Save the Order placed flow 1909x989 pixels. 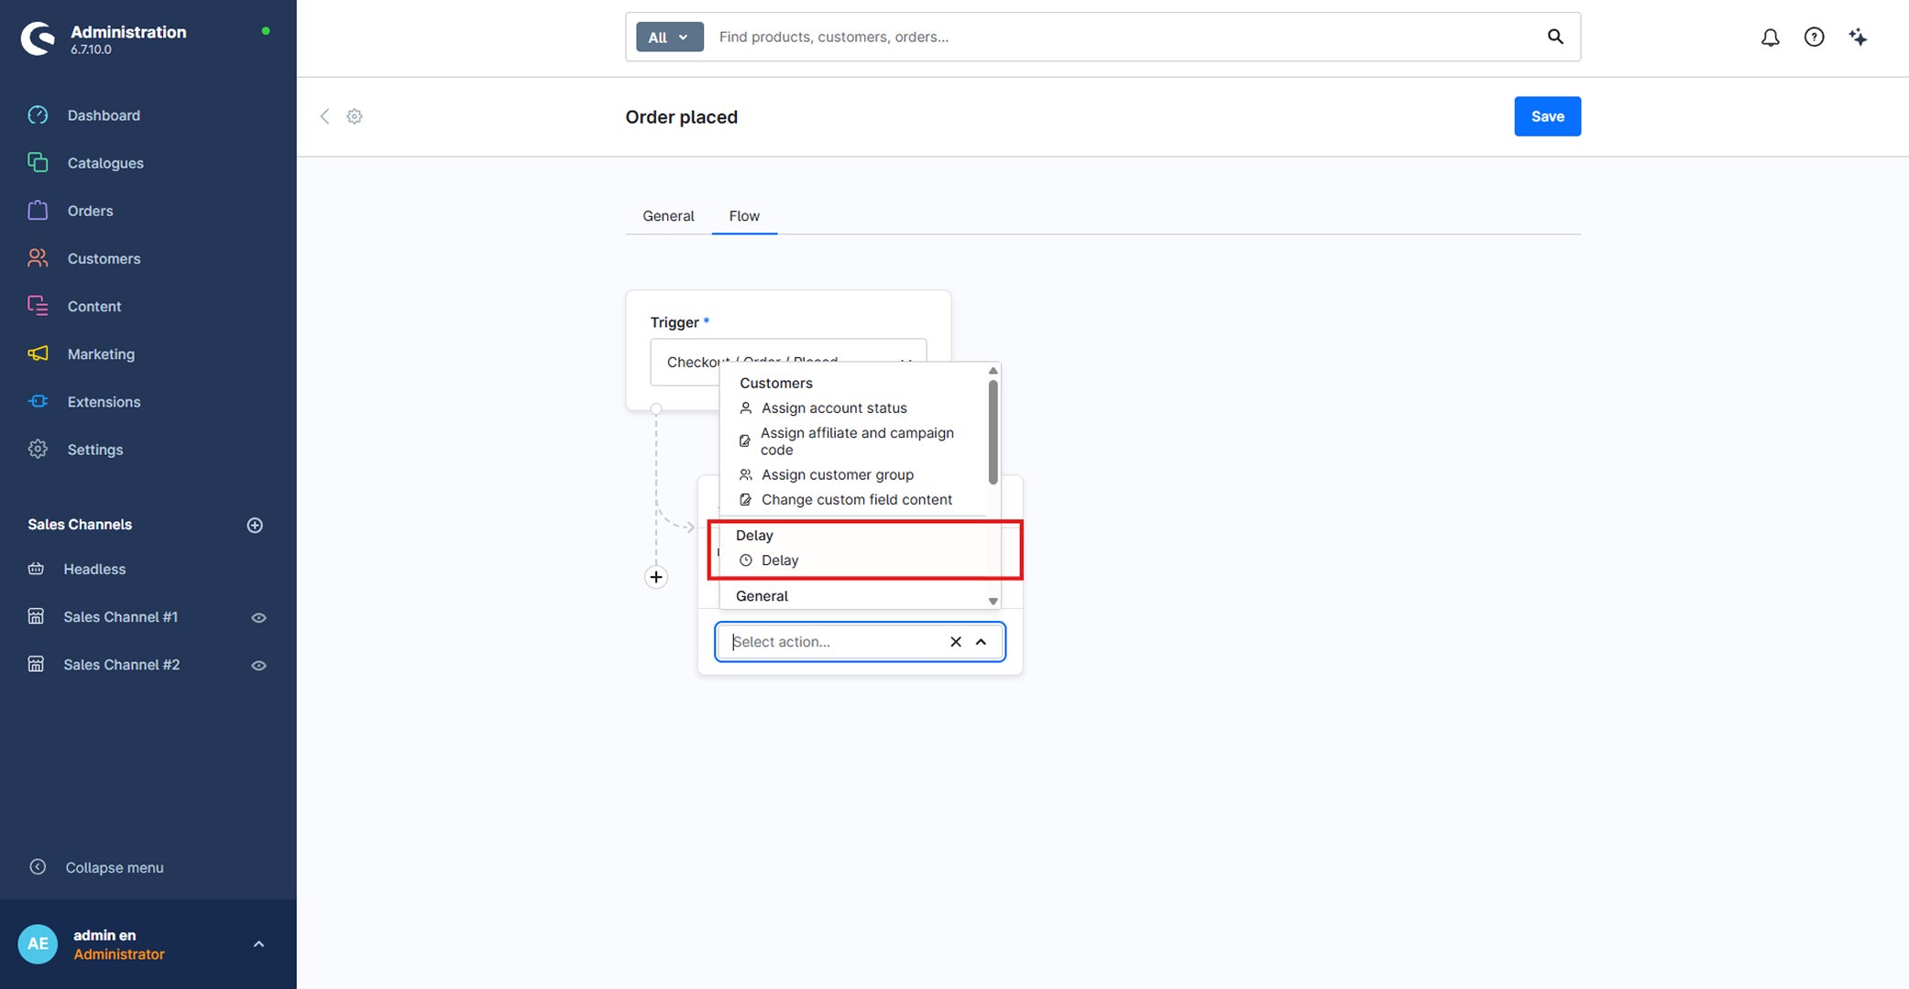pos(1547,116)
